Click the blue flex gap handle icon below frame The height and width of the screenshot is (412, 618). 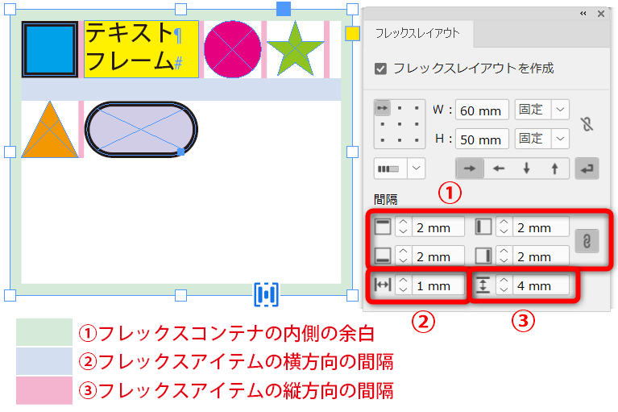tap(266, 294)
